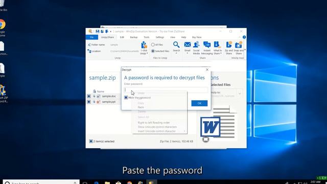
Task: Toggle the checkbox for sample.ppt
Action: (x=89, y=102)
